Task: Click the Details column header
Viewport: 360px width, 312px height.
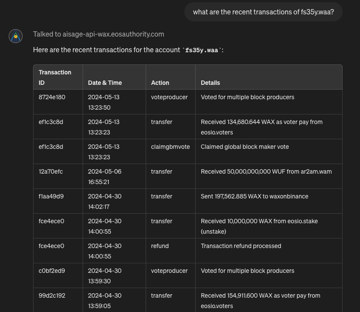Action: [x=210, y=83]
